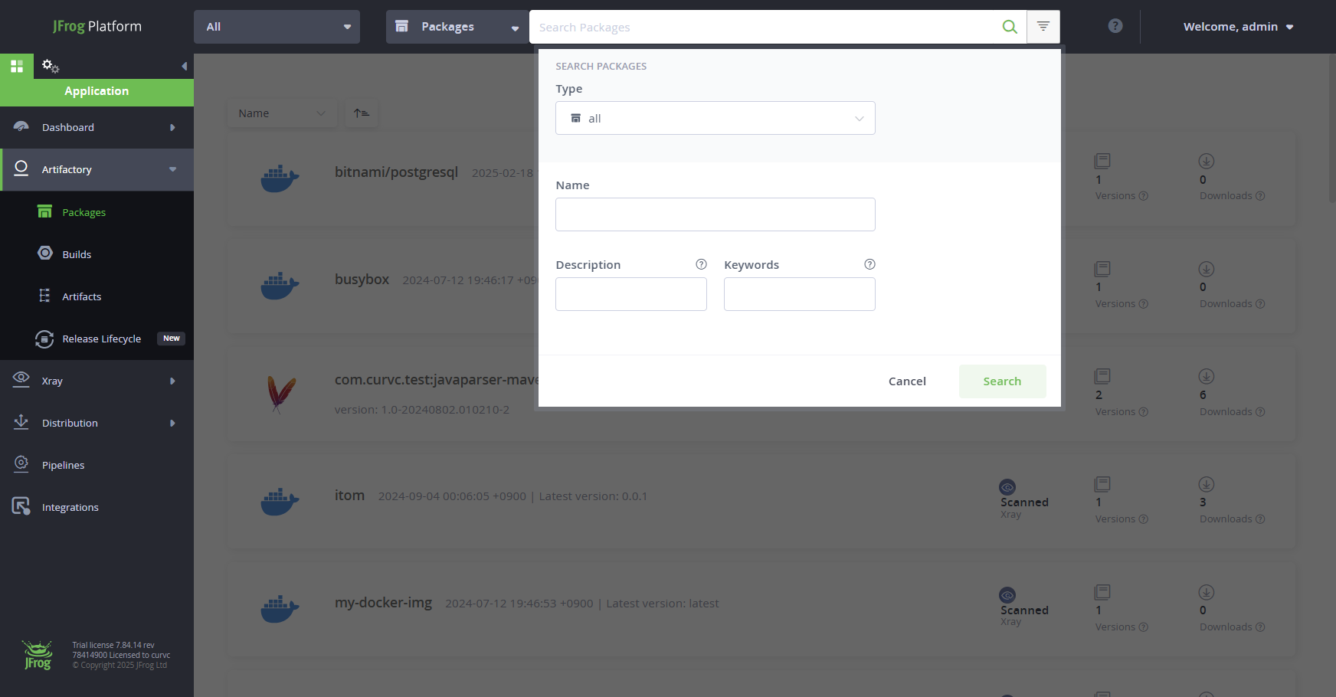Click the busybox downloads icon
This screenshot has width=1336, height=697.
pos(1207,269)
